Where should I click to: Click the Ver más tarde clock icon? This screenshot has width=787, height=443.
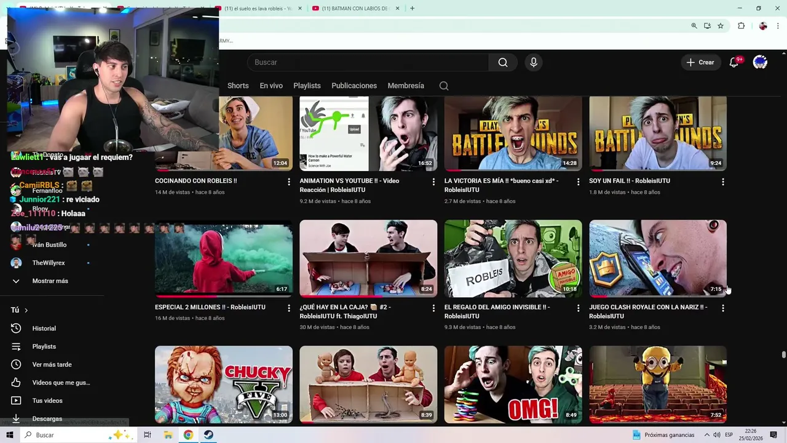[16, 364]
